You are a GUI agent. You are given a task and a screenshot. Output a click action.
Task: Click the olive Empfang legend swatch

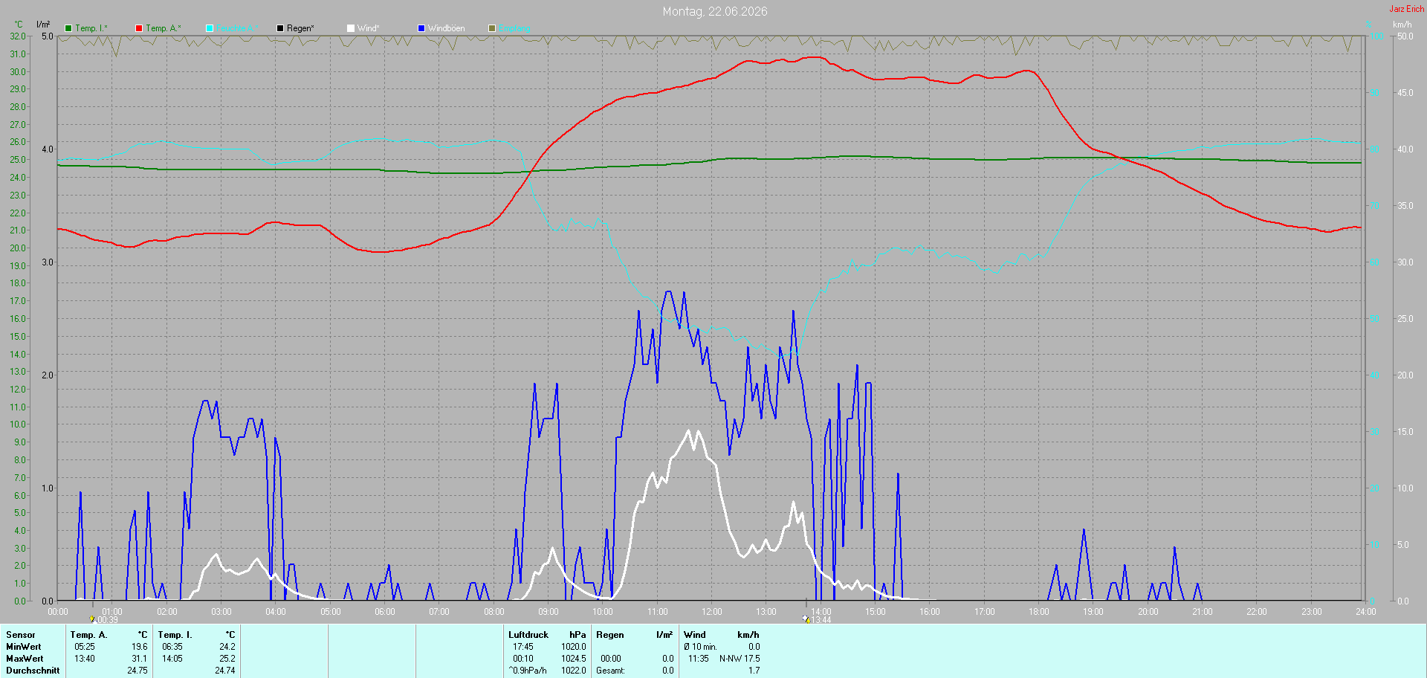pos(492,28)
